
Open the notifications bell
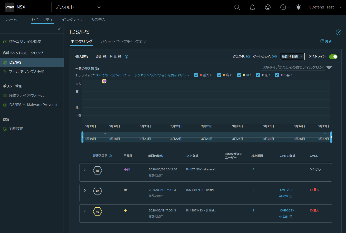click(252, 7)
